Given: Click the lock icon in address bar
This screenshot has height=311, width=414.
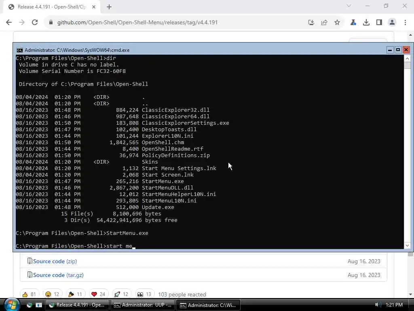Looking at the screenshot, I should point(51,23).
